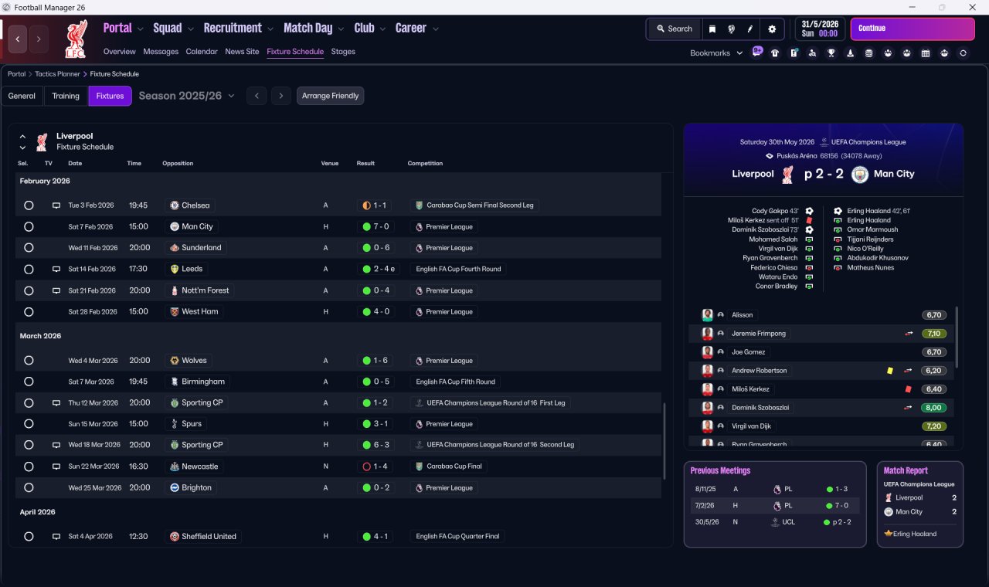Image resolution: width=989 pixels, height=587 pixels.
Task: Go to the next season arrow button
Action: tap(281, 96)
